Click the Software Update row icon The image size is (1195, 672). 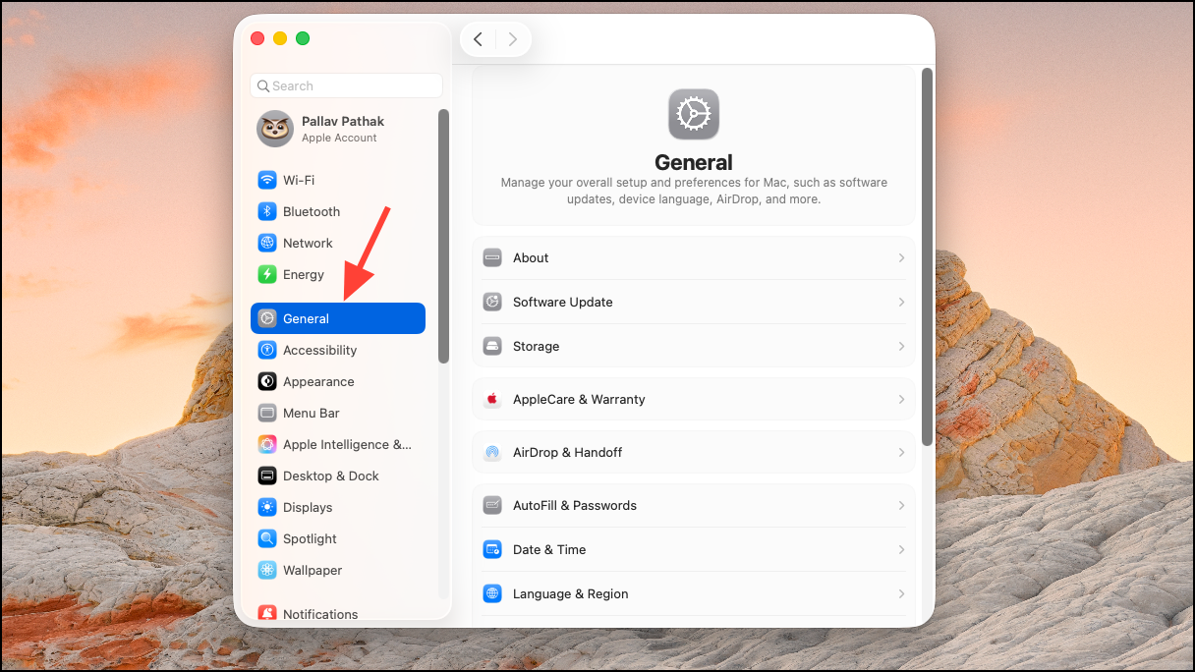492,302
